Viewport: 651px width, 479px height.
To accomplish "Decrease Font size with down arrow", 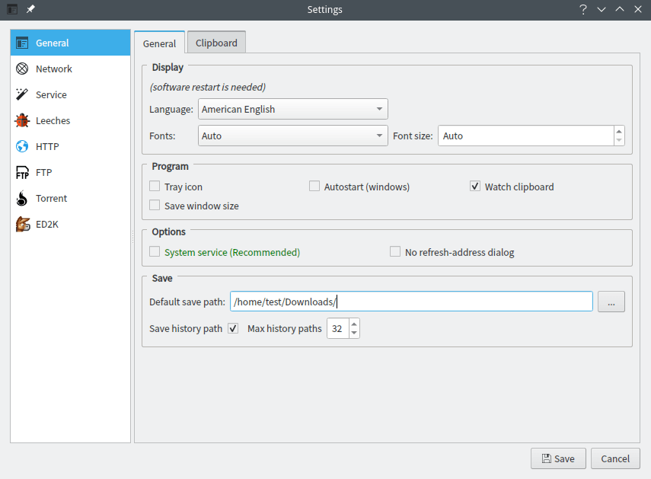I will pos(619,140).
